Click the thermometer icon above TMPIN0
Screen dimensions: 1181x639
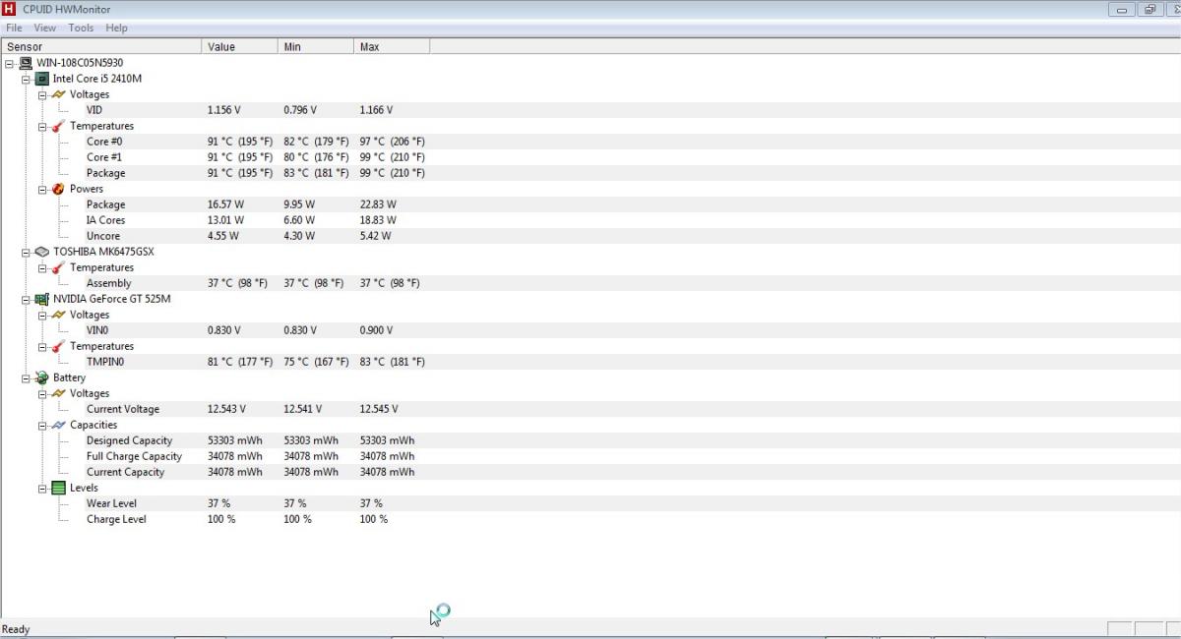pyautogui.click(x=58, y=346)
